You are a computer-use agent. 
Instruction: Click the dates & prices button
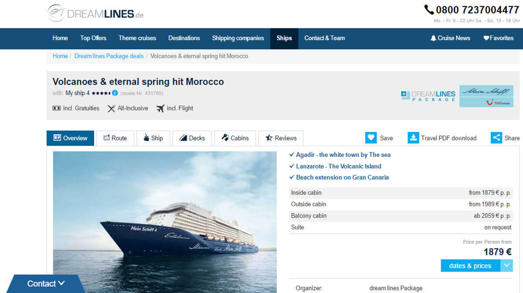click(x=470, y=266)
